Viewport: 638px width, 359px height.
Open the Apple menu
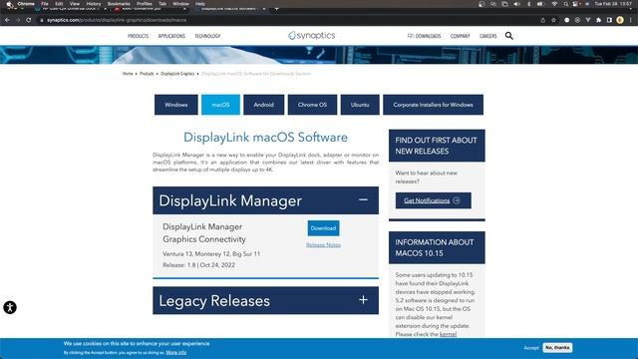(x=9, y=4)
